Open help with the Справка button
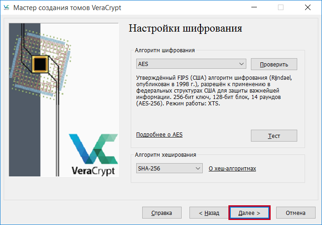The width and height of the screenshot is (322, 225). pos(161,213)
